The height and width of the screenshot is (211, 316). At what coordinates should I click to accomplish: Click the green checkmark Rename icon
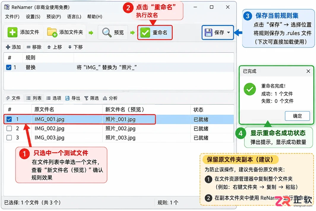tap(145, 32)
